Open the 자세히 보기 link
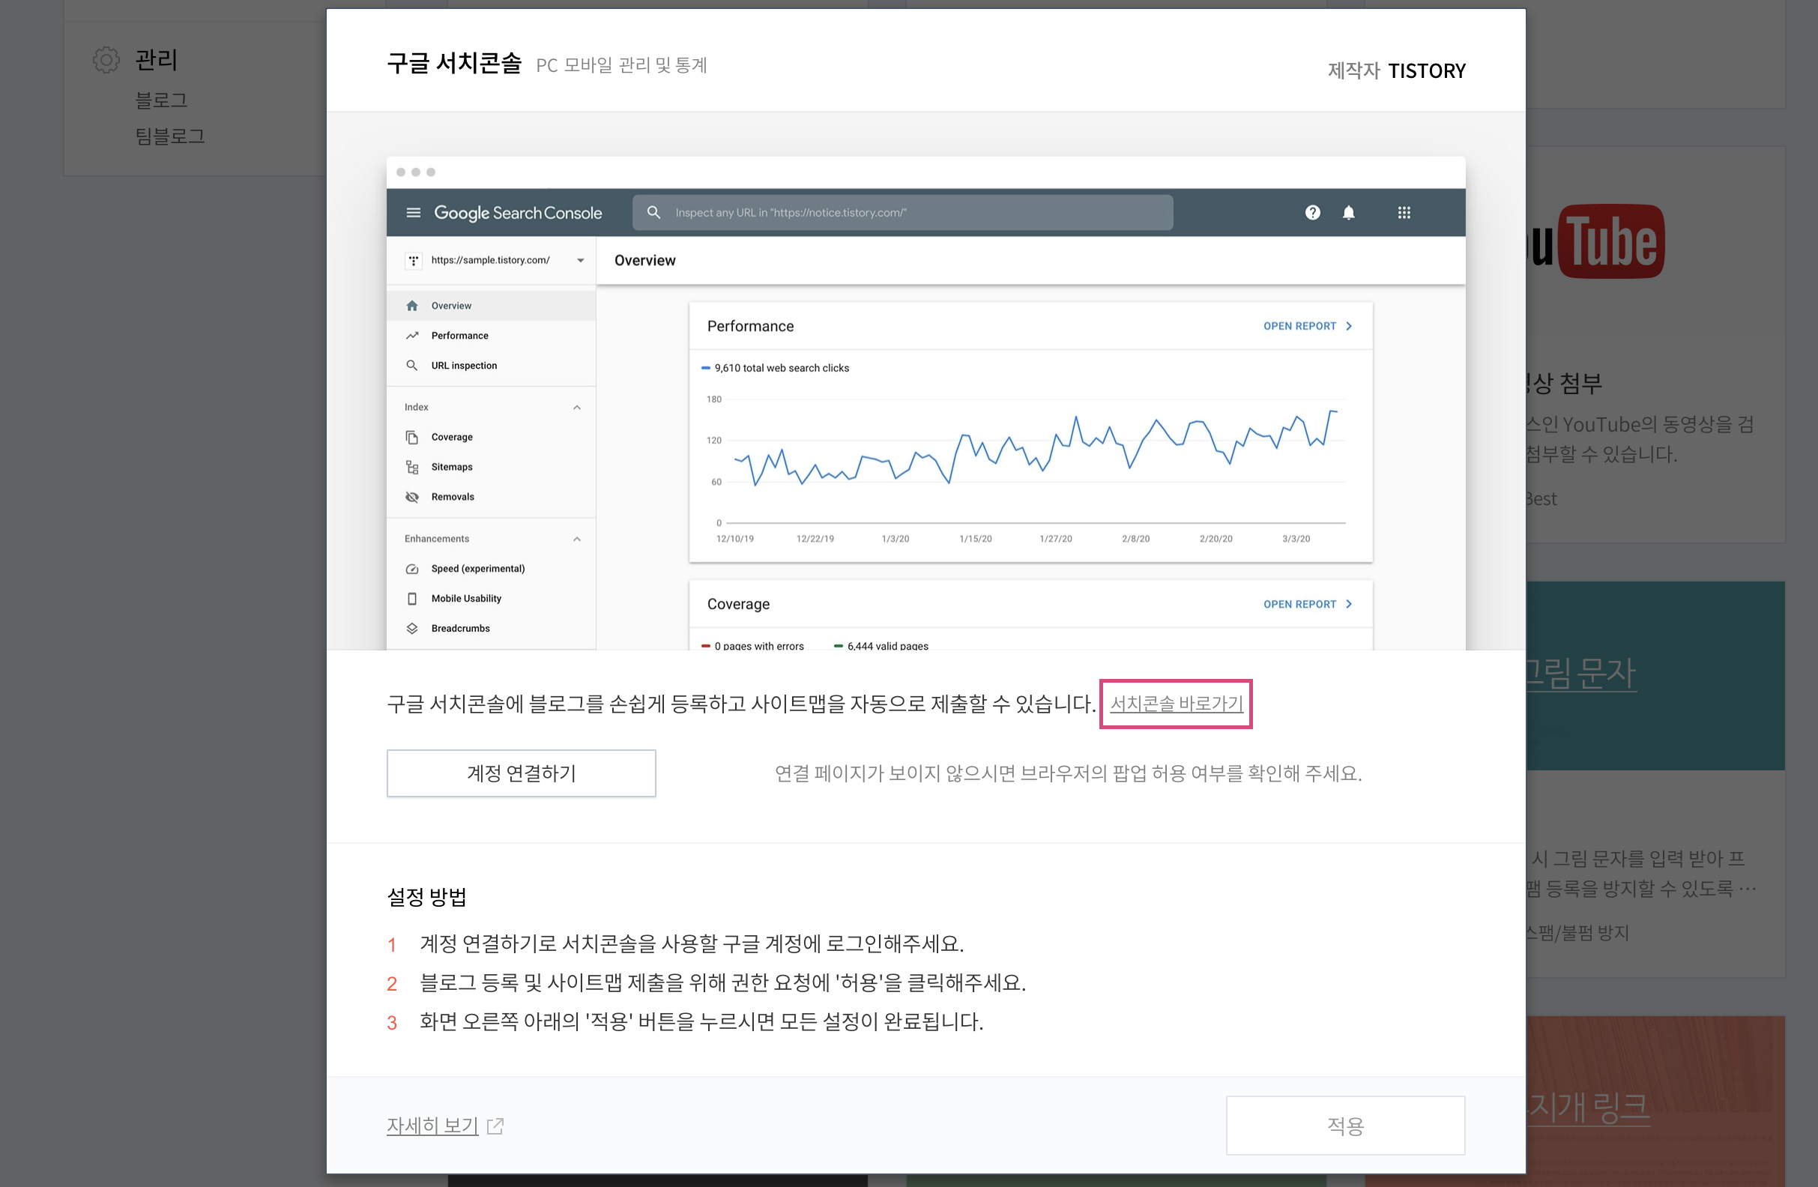 point(432,1125)
